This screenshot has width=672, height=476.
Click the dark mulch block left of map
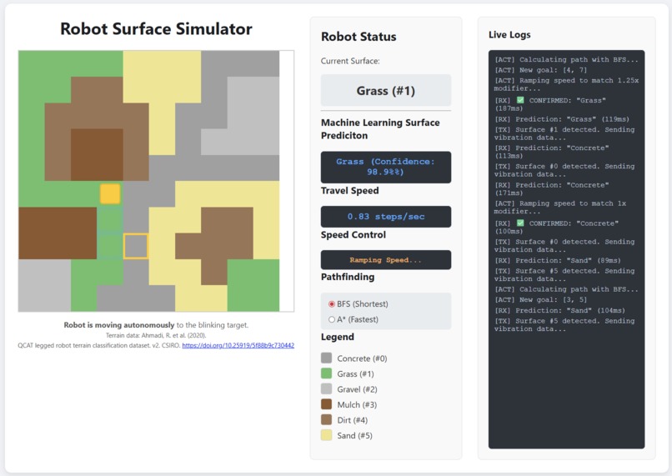[x=58, y=233]
